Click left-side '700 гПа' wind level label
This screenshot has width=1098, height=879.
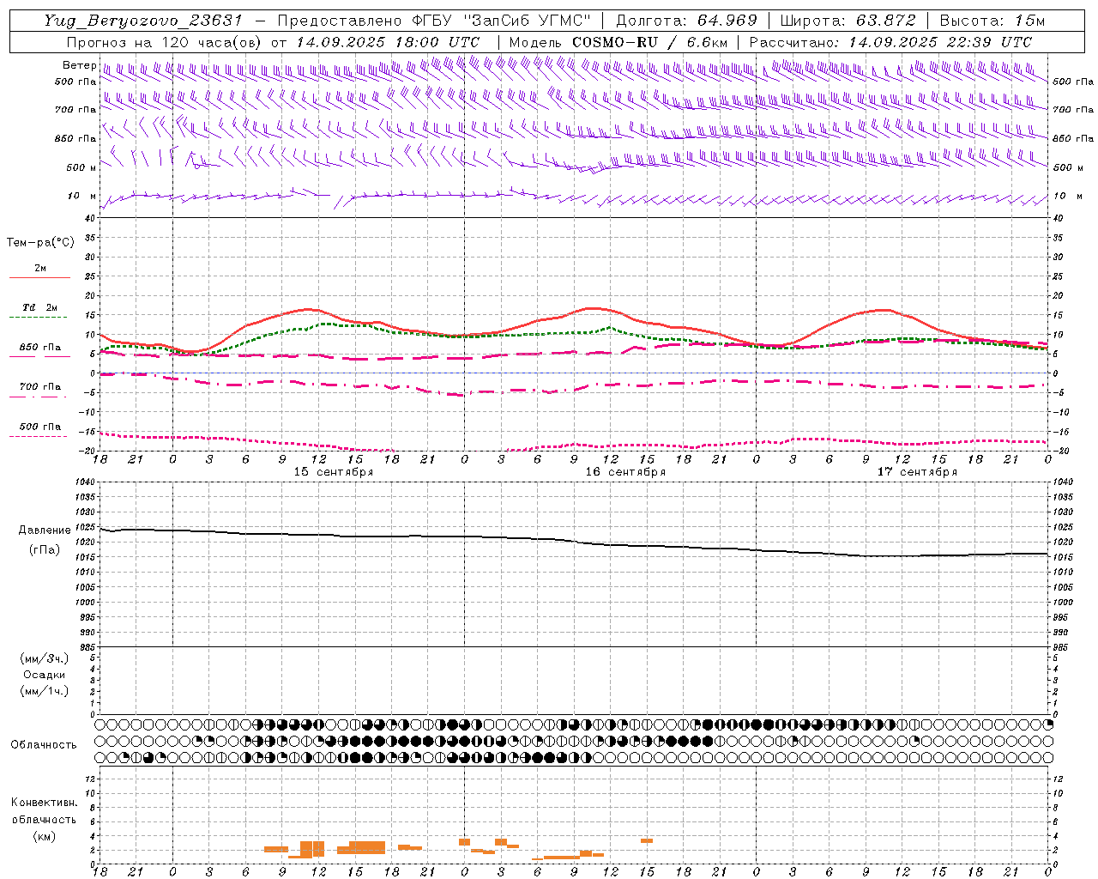coord(75,110)
